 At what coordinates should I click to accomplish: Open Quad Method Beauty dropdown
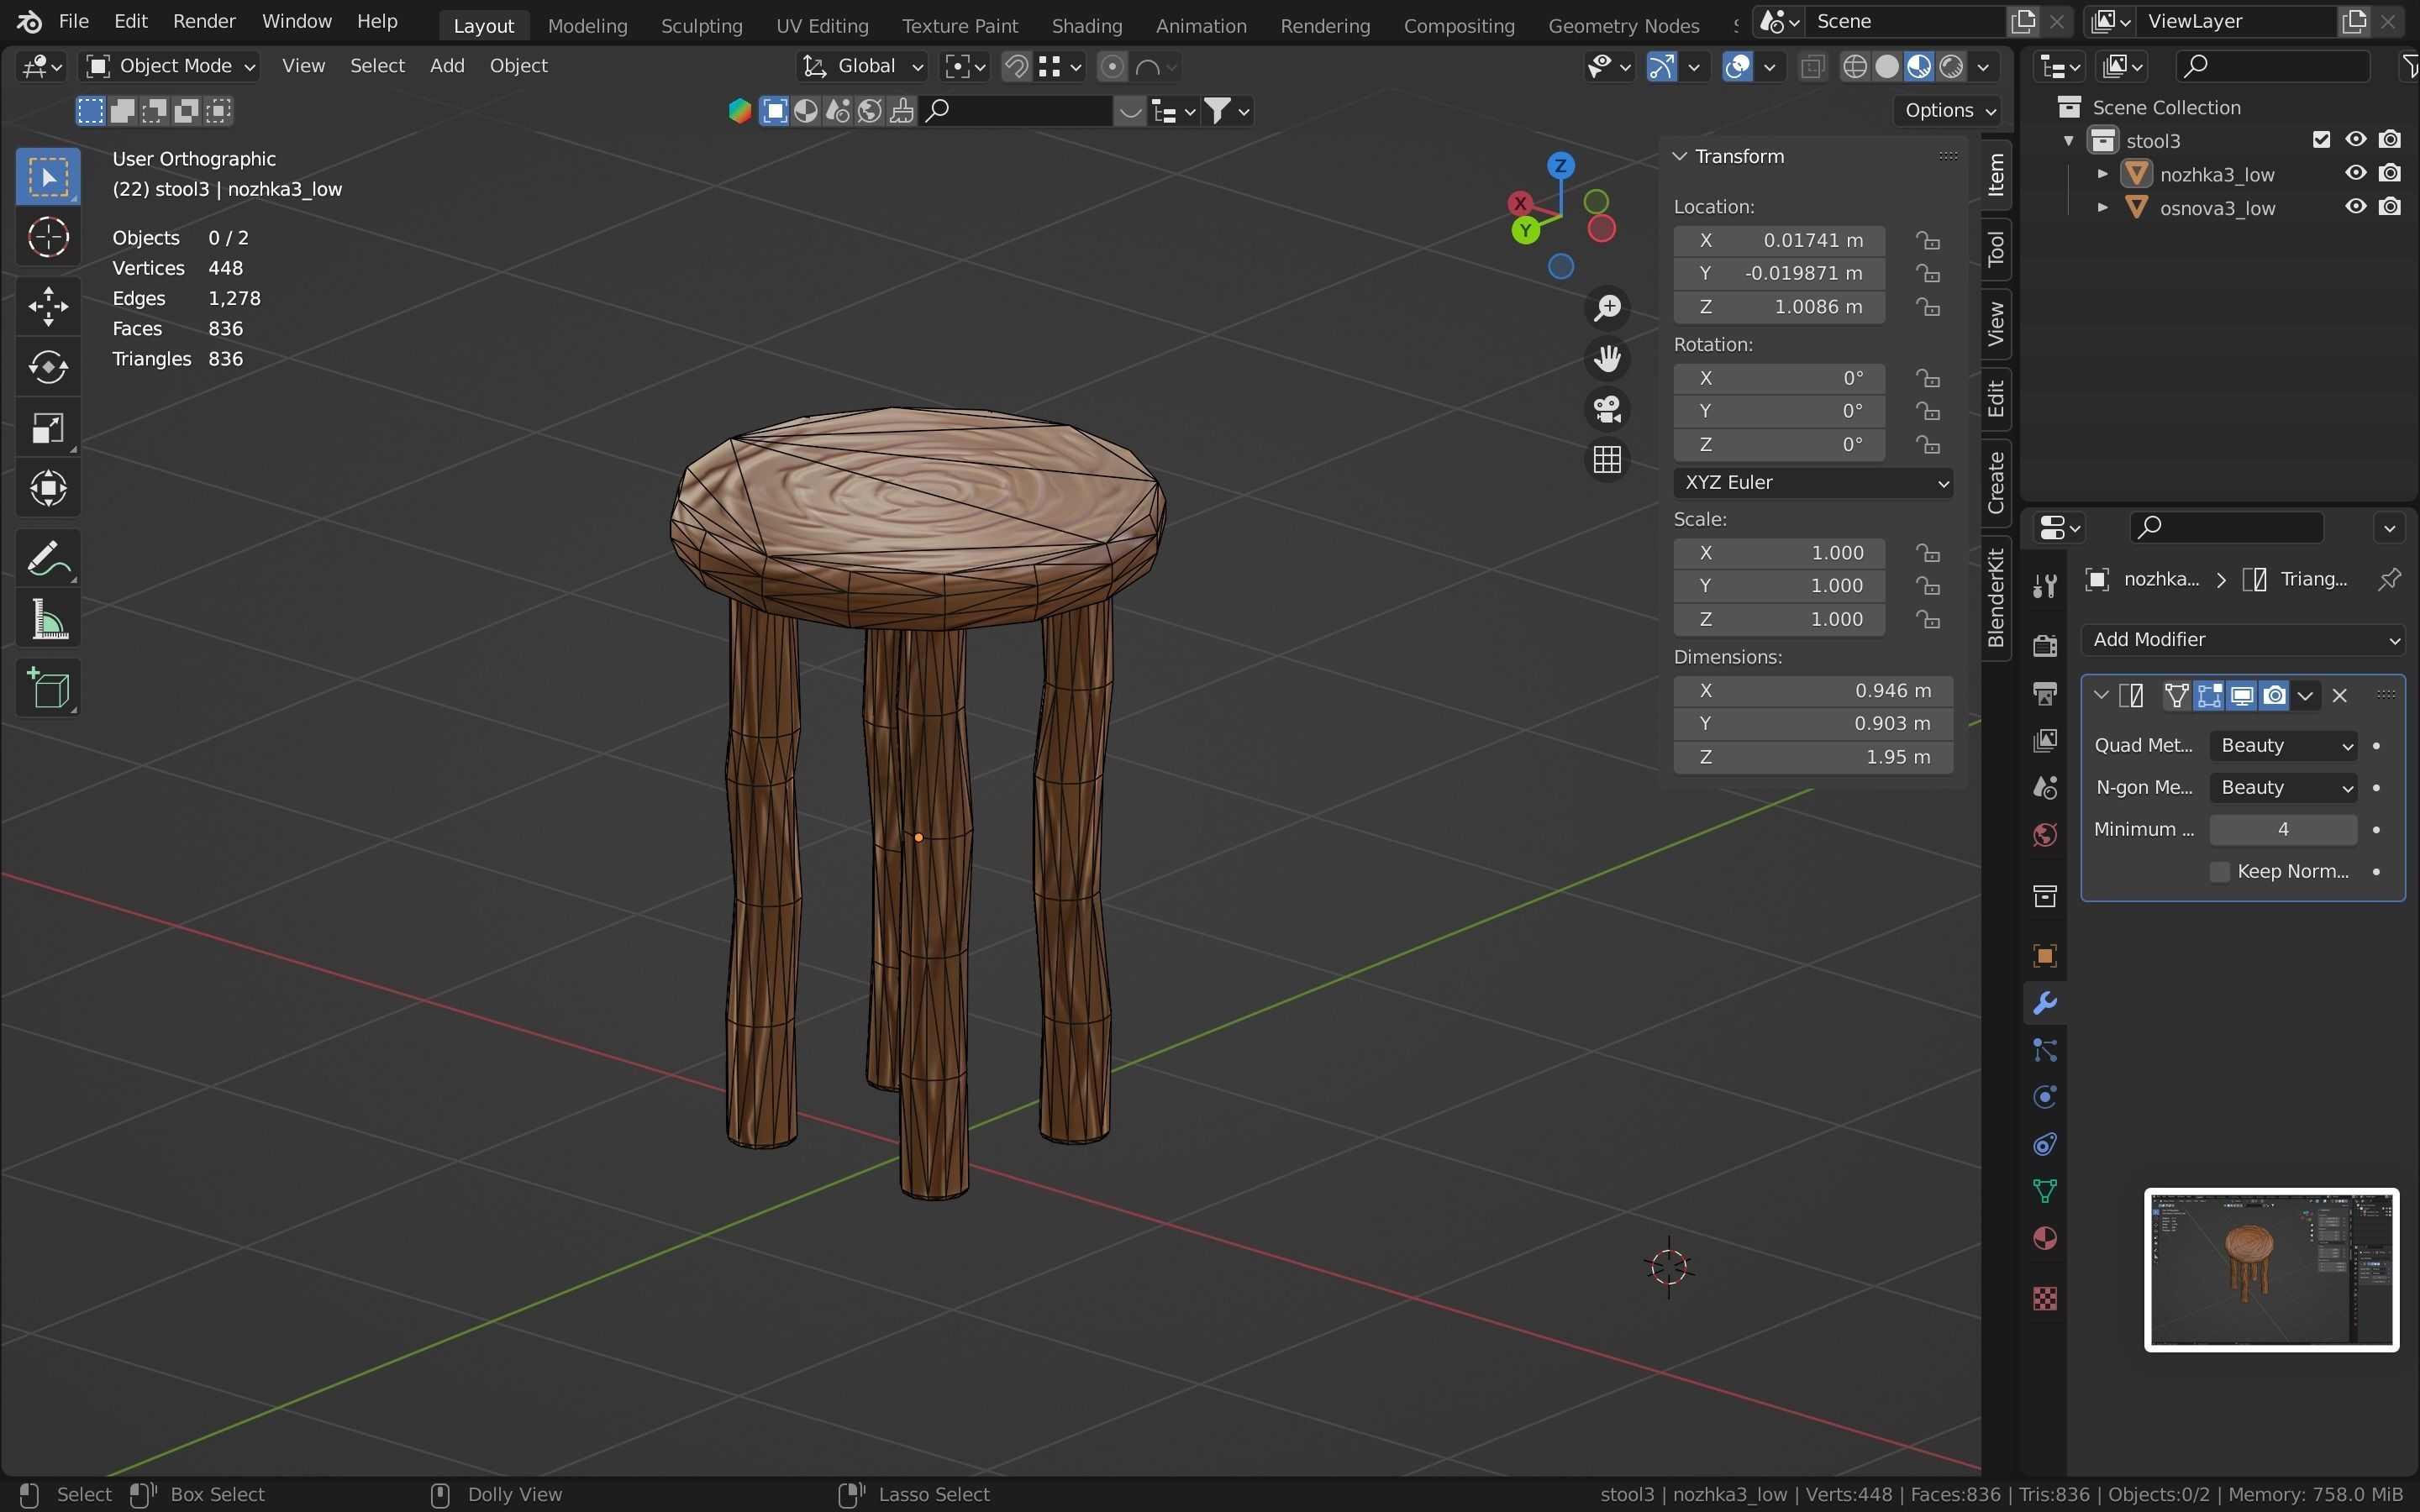2283,745
